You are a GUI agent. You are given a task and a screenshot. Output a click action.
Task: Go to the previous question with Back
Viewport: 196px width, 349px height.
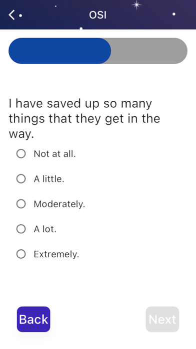(x=33, y=319)
